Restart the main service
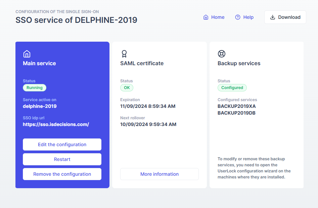The height and width of the screenshot is (208, 318). pyautogui.click(x=62, y=159)
